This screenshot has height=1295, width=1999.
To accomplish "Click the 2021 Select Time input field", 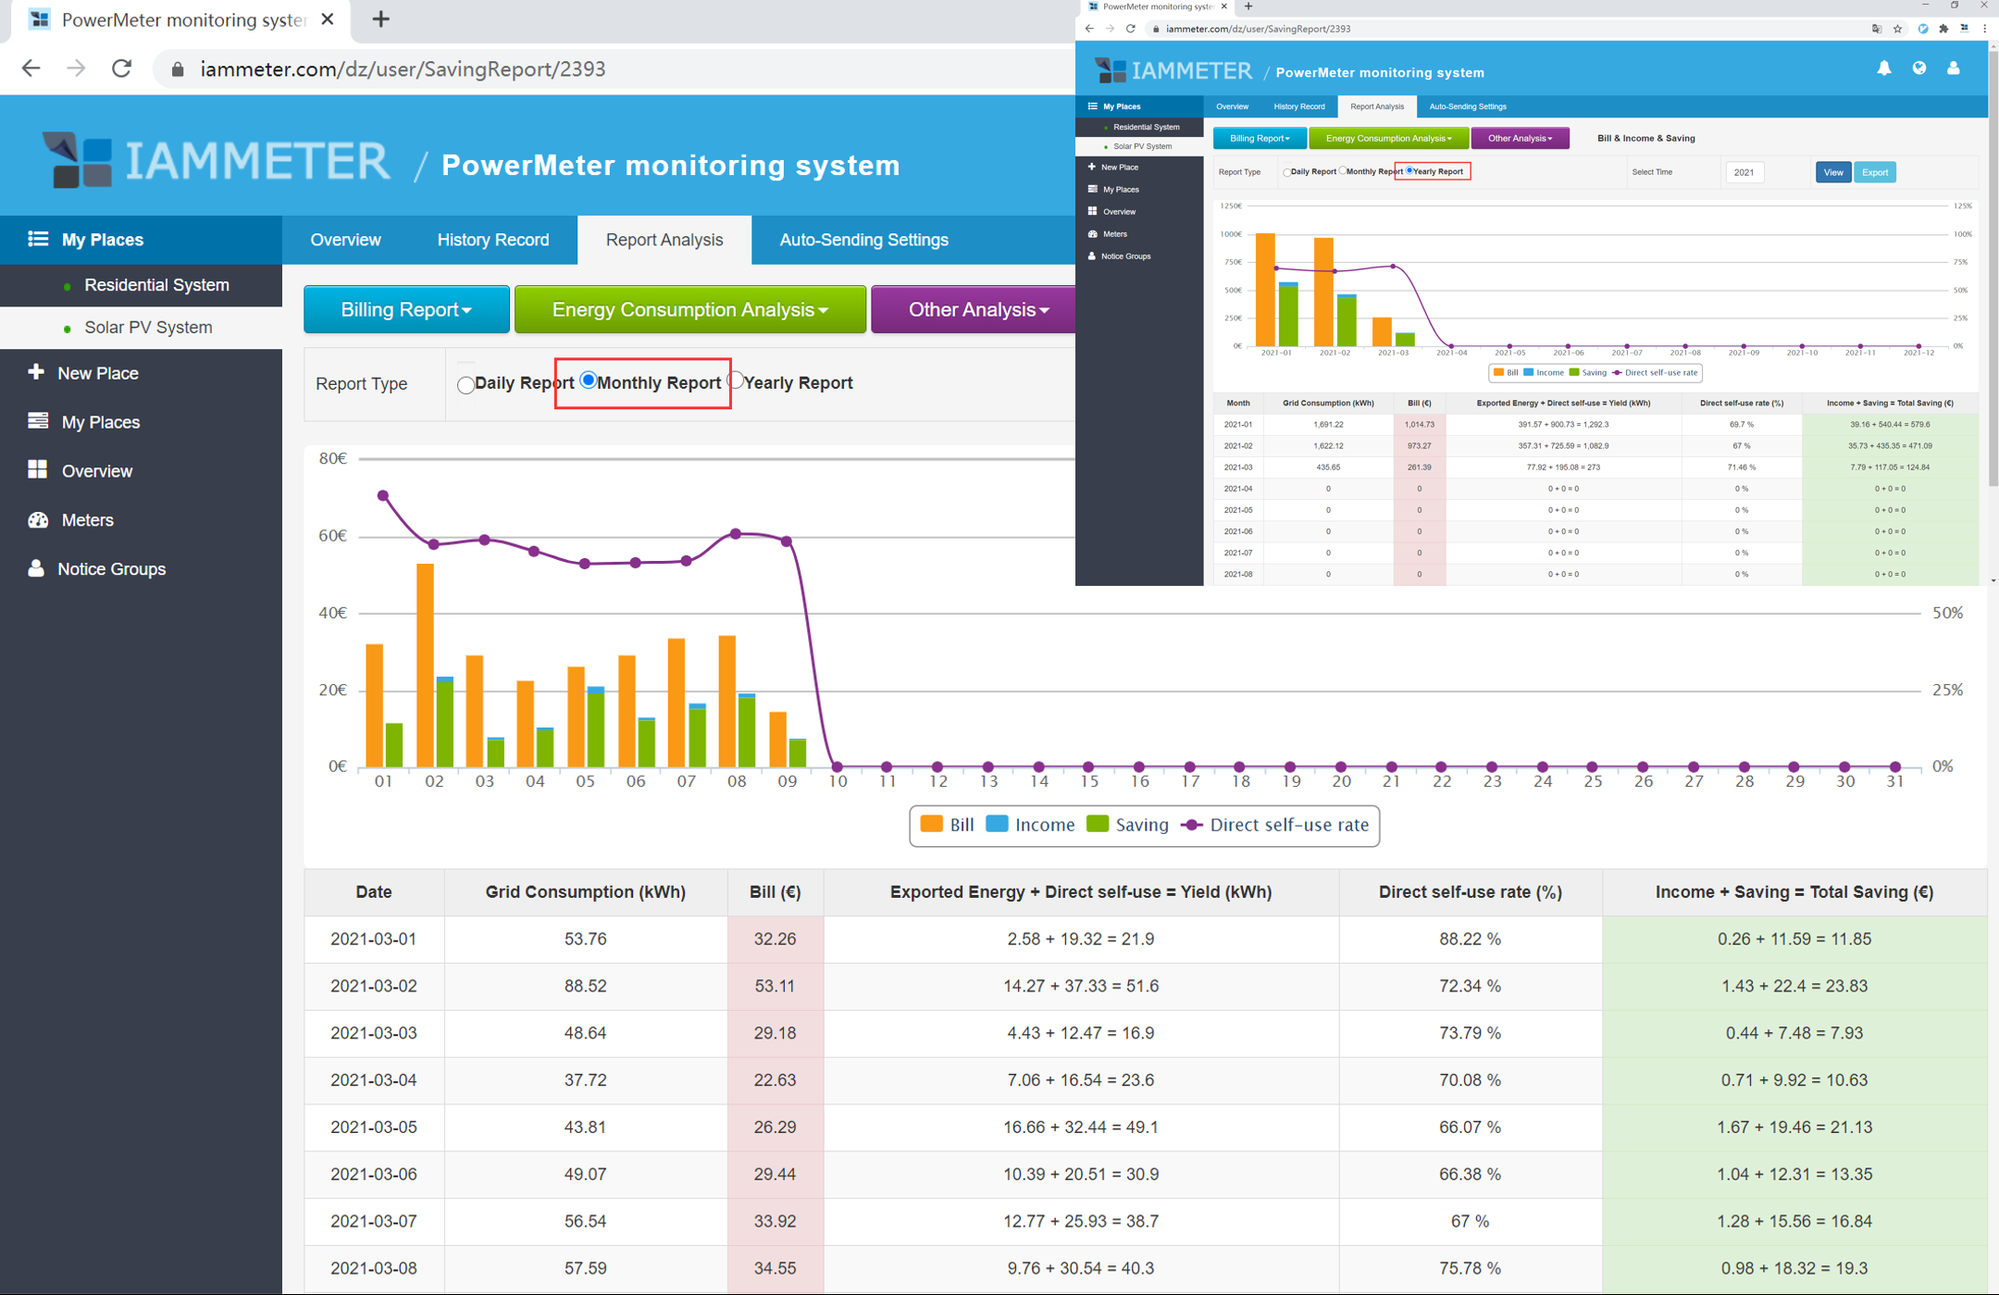I will (1744, 172).
